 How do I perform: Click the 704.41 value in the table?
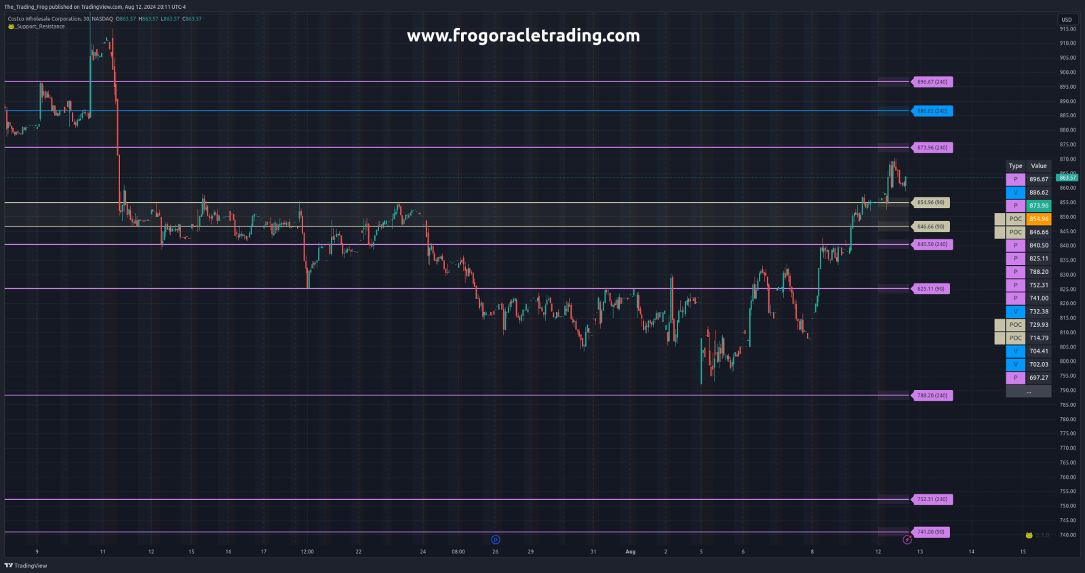coord(1039,351)
